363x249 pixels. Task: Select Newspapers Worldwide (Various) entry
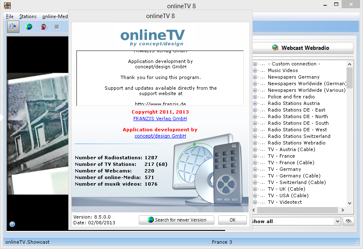[x=307, y=90]
